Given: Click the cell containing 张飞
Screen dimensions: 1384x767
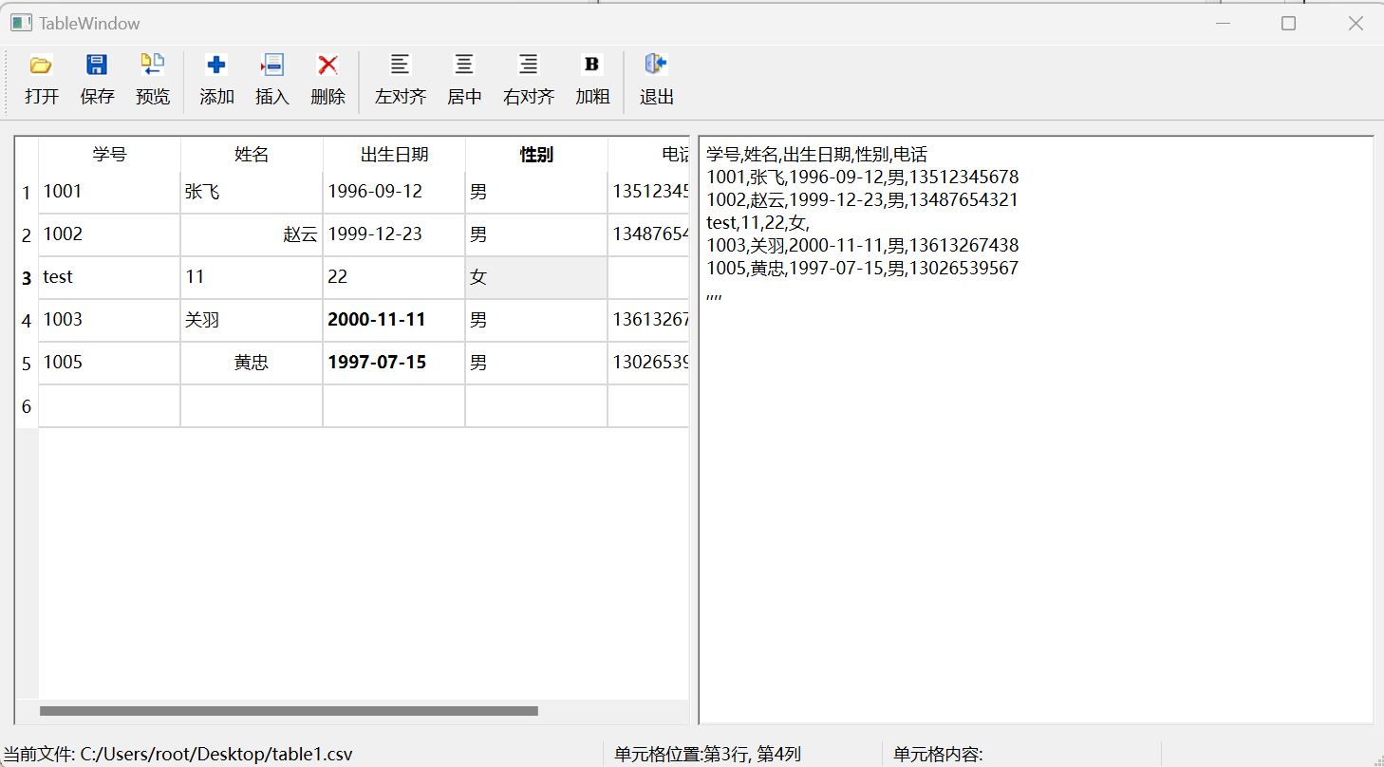Looking at the screenshot, I should coord(251,192).
